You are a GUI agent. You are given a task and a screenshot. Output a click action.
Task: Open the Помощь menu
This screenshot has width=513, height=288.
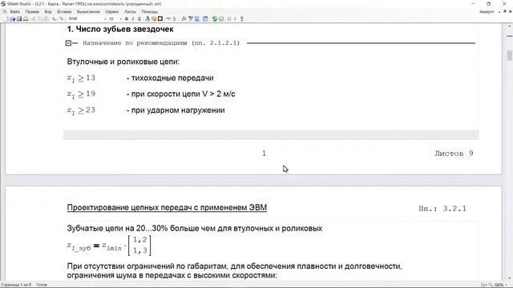[x=150, y=12]
